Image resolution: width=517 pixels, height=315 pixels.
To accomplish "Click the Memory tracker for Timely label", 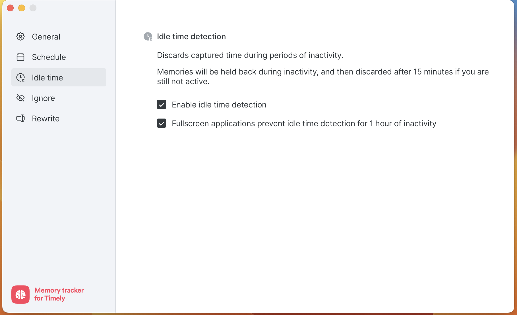I will (x=59, y=294).
